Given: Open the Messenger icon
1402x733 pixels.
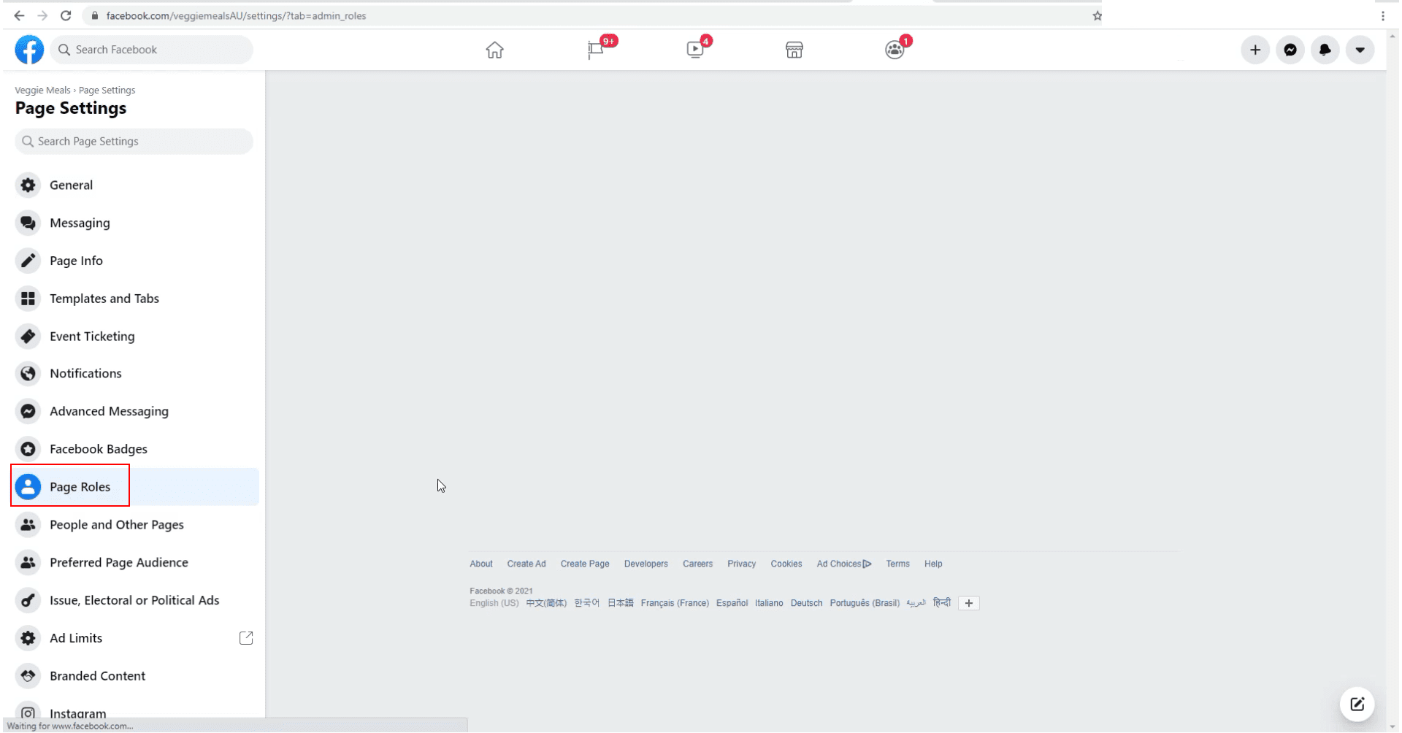Looking at the screenshot, I should click(x=1290, y=50).
